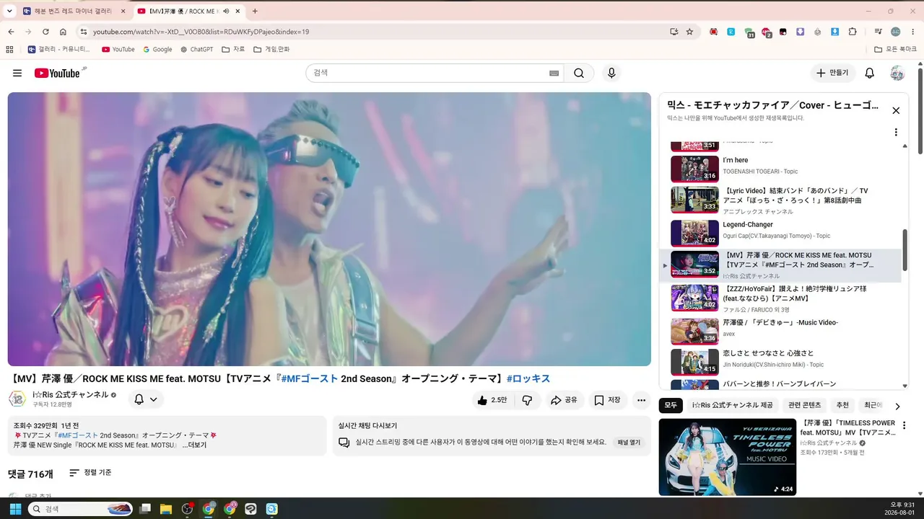Save the video with 저장 button
This screenshot has height=519, width=924.
pos(607,400)
